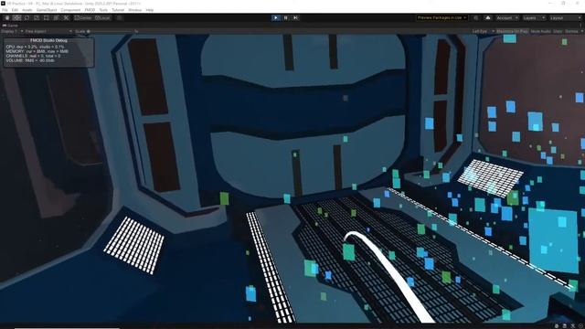Select the Game view tab
Image resolution: width=585 pixels, height=329 pixels.
tap(10, 26)
